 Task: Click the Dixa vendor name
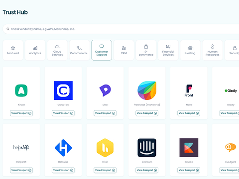[105, 105]
